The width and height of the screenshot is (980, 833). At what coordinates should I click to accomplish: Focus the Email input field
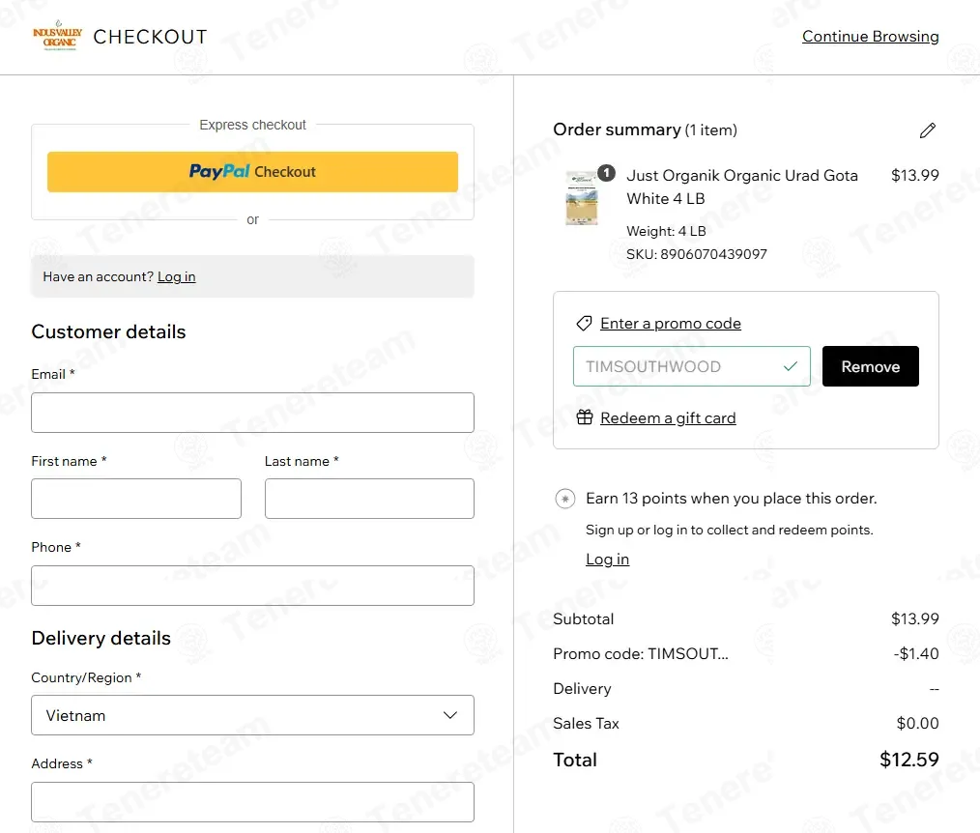point(252,413)
